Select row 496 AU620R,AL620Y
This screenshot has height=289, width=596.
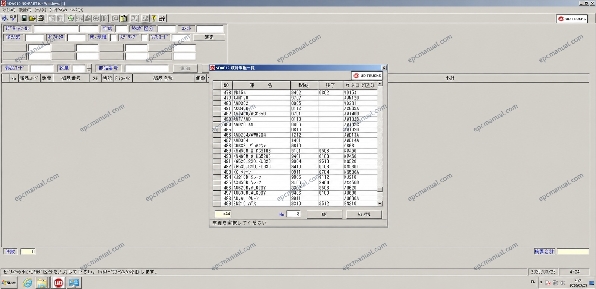295,188
